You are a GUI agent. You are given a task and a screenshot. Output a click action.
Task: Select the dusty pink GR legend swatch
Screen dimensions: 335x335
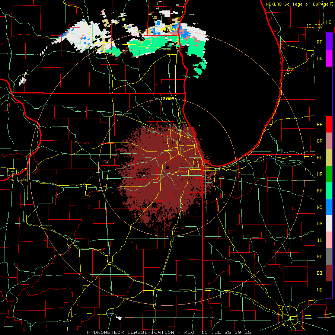[329, 141]
